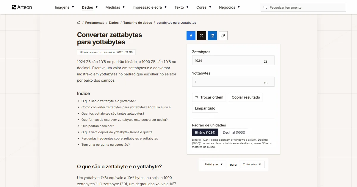Jump to 'Como converter zettabytes para yottabytes?'

(x=126, y=107)
